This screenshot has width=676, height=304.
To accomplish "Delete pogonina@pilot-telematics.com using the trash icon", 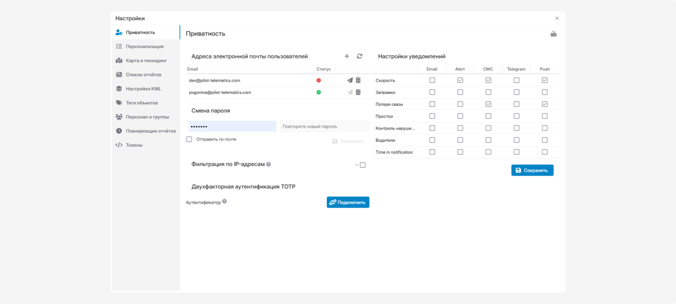I will [x=358, y=92].
